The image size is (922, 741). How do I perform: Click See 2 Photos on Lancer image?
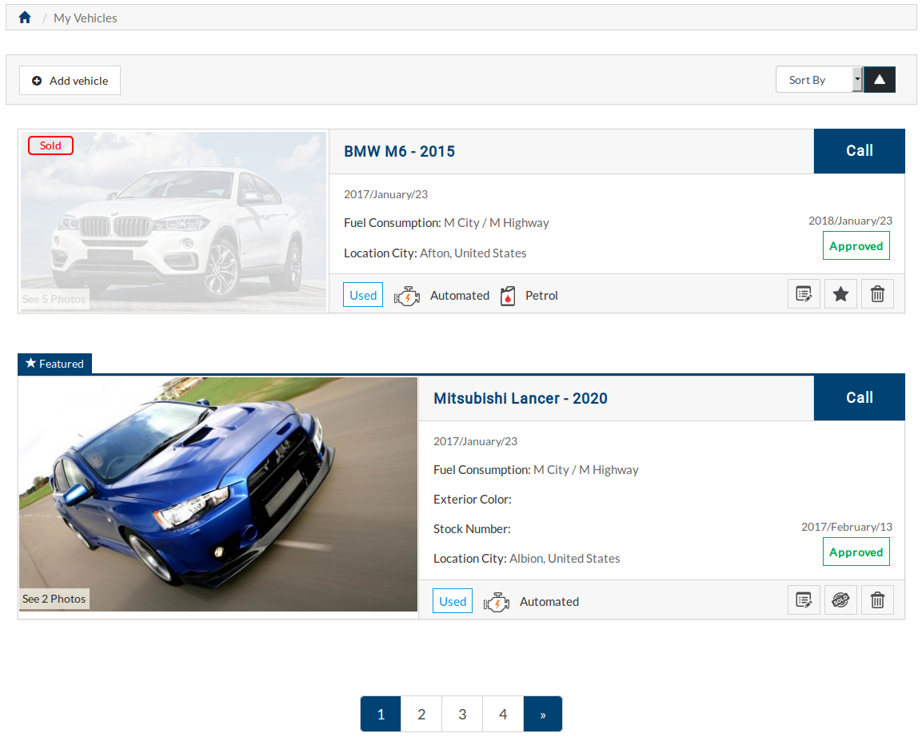54,599
